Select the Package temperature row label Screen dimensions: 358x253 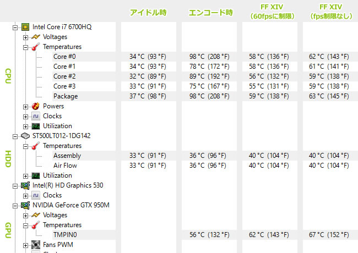[66, 96]
